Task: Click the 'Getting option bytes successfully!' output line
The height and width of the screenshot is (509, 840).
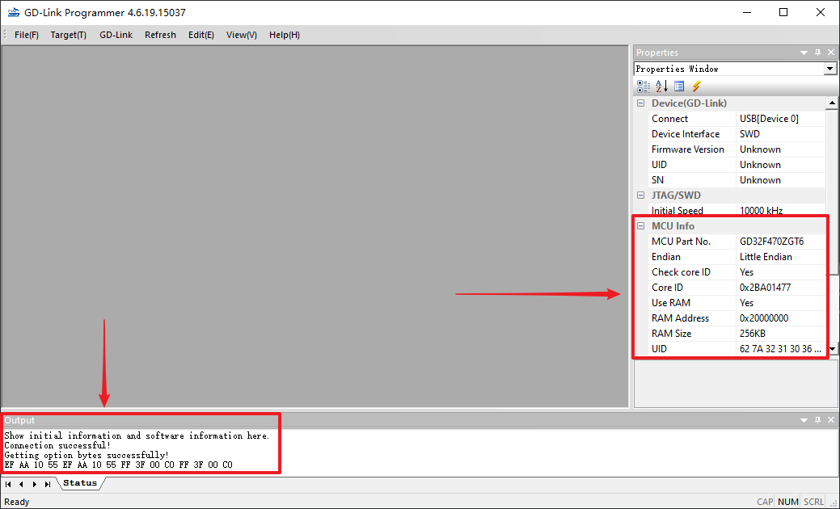Action: click(x=87, y=455)
